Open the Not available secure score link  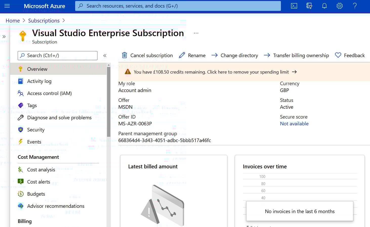tap(294, 124)
